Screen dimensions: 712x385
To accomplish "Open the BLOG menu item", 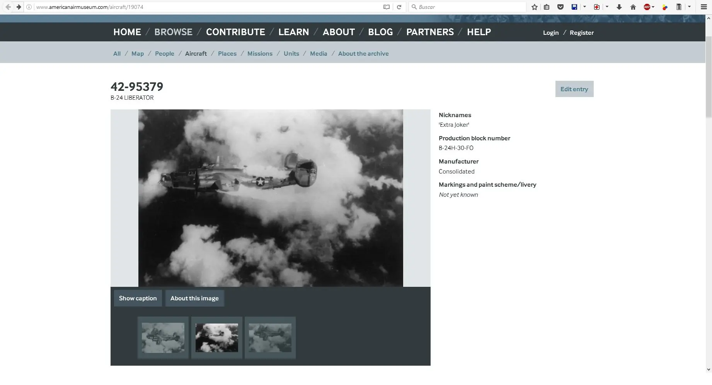I will pyautogui.click(x=380, y=32).
